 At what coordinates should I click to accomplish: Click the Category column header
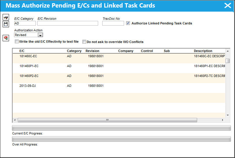click(74, 51)
